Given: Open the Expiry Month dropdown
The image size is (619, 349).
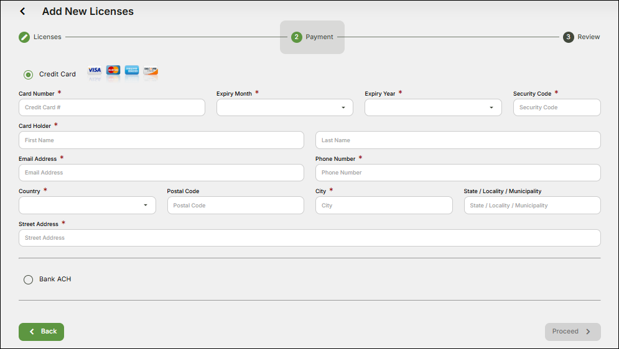Looking at the screenshot, I should click(285, 107).
